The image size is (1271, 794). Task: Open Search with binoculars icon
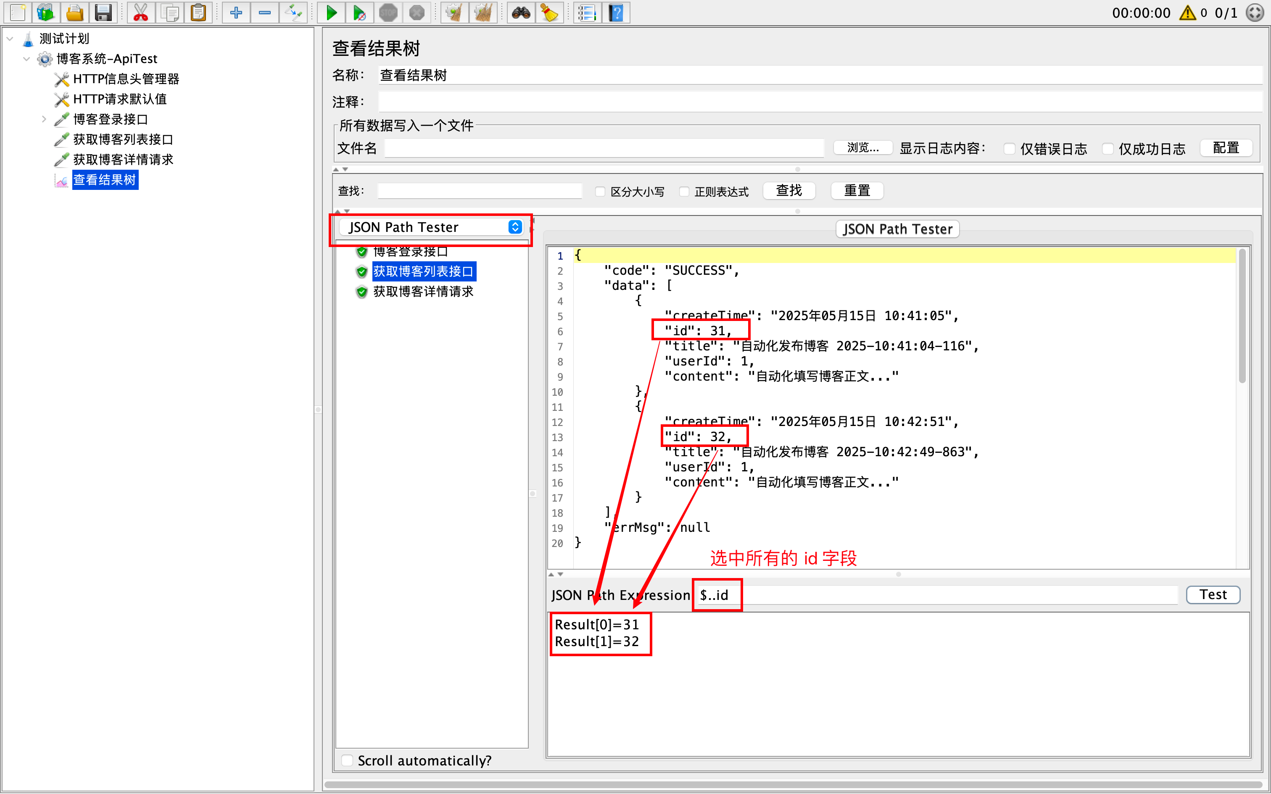click(x=520, y=12)
